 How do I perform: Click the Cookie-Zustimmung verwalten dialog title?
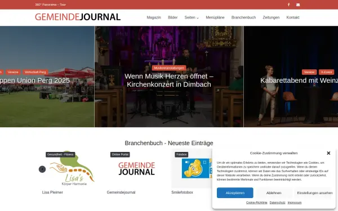pyautogui.click(x=274, y=153)
